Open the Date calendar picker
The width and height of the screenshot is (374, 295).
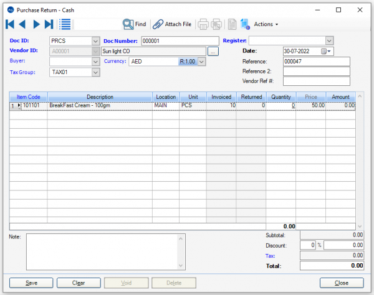coord(326,51)
